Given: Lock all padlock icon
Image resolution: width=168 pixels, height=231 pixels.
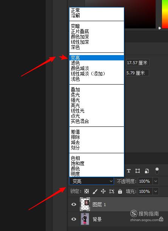Looking at the screenshot, I should 120,191.
